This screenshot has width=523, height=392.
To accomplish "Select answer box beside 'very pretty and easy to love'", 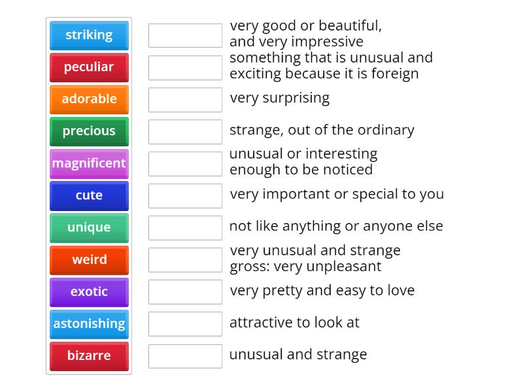I will pyautogui.click(x=185, y=291).
